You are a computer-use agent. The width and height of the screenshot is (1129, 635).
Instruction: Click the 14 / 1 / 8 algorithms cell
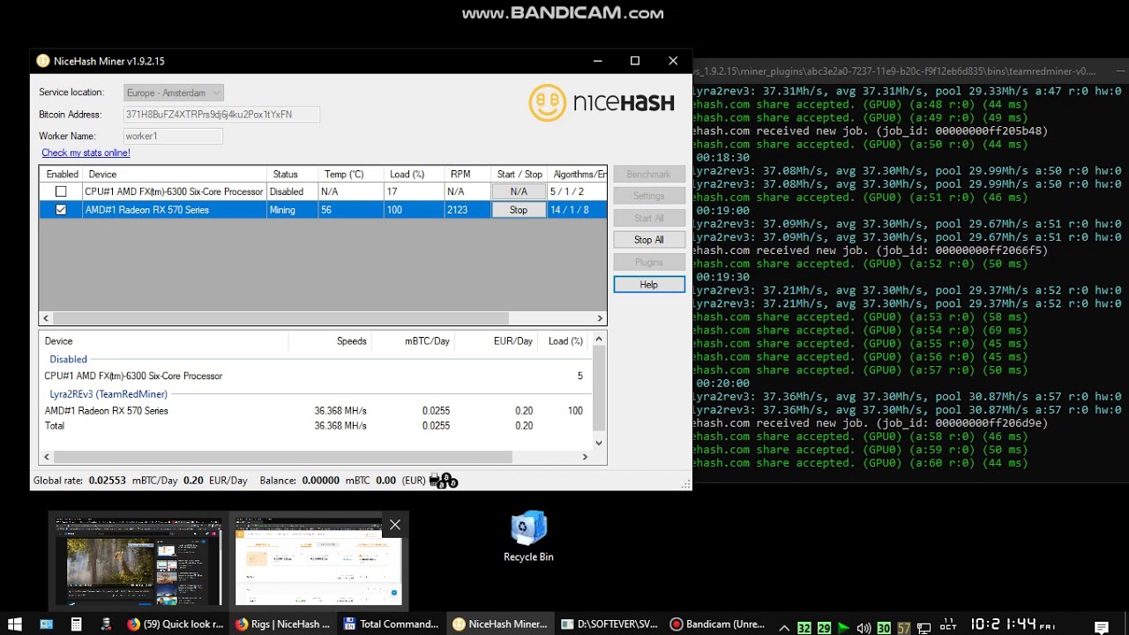[x=577, y=210]
